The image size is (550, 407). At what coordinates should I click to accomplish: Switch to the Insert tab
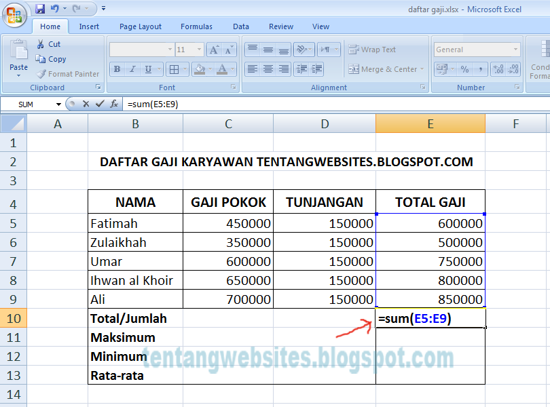[x=89, y=26]
